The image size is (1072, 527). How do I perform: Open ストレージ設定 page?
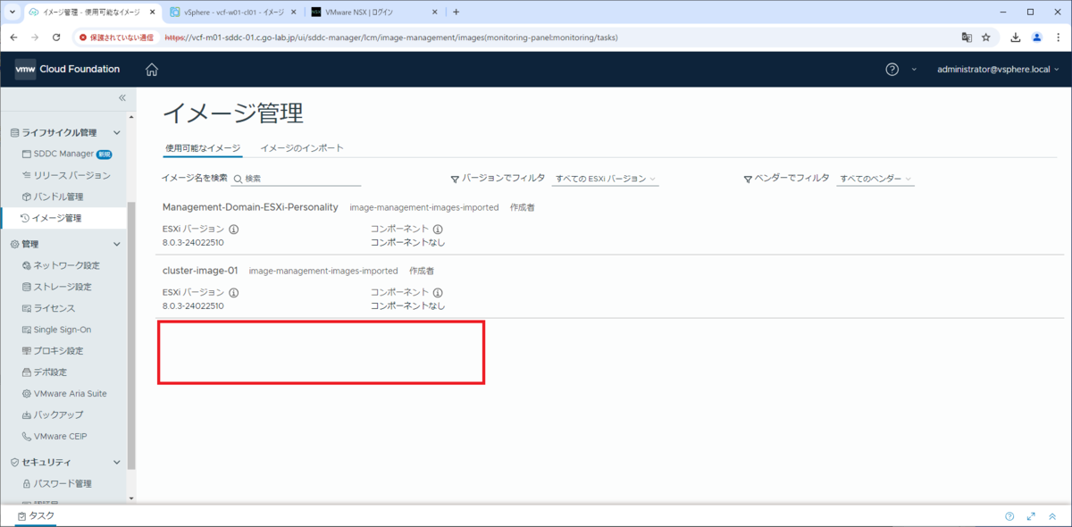click(x=55, y=287)
